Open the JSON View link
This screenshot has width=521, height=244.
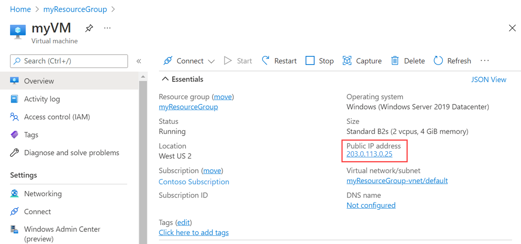tap(488, 80)
